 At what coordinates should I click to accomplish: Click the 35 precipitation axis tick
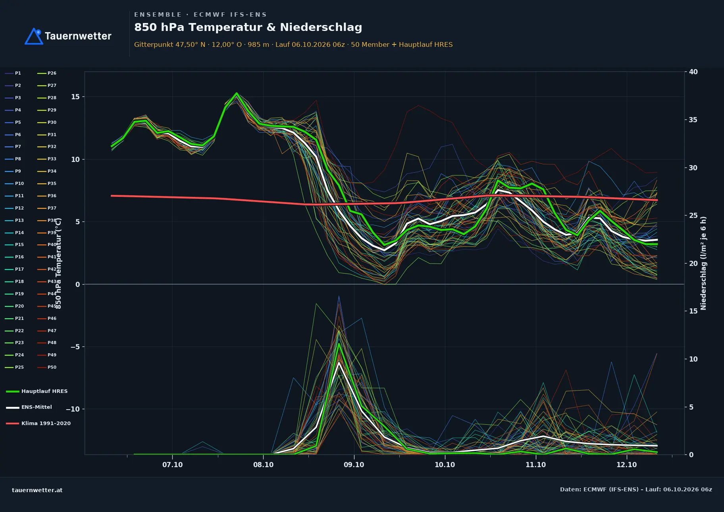tap(693, 120)
